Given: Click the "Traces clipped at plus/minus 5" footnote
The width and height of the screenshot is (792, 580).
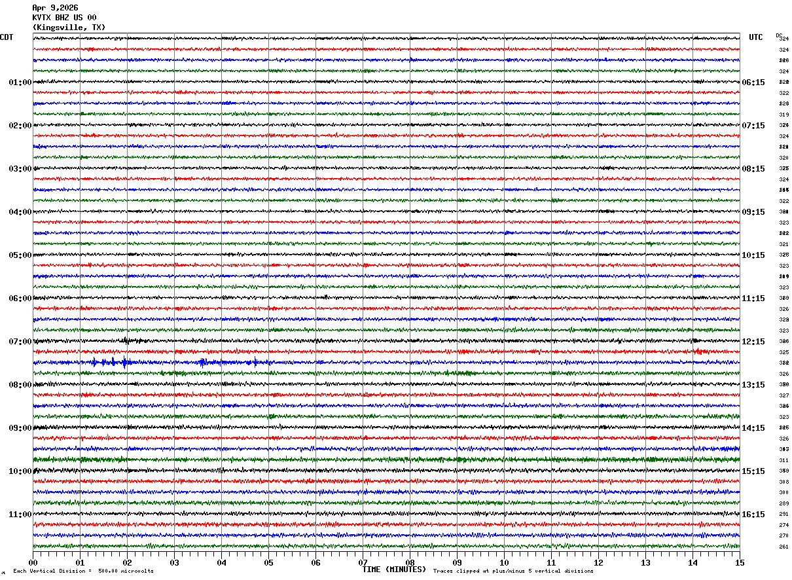Looking at the screenshot, I should pyautogui.click(x=513, y=571).
